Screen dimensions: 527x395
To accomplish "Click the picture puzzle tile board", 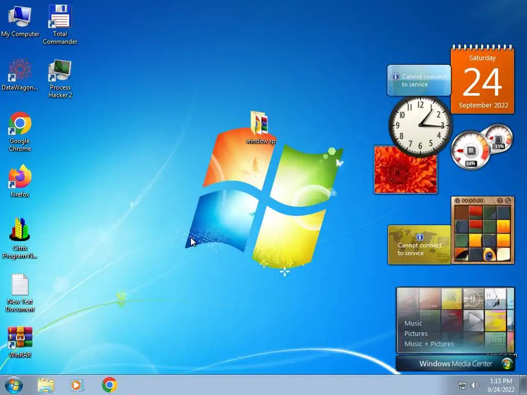I will click(x=483, y=234).
